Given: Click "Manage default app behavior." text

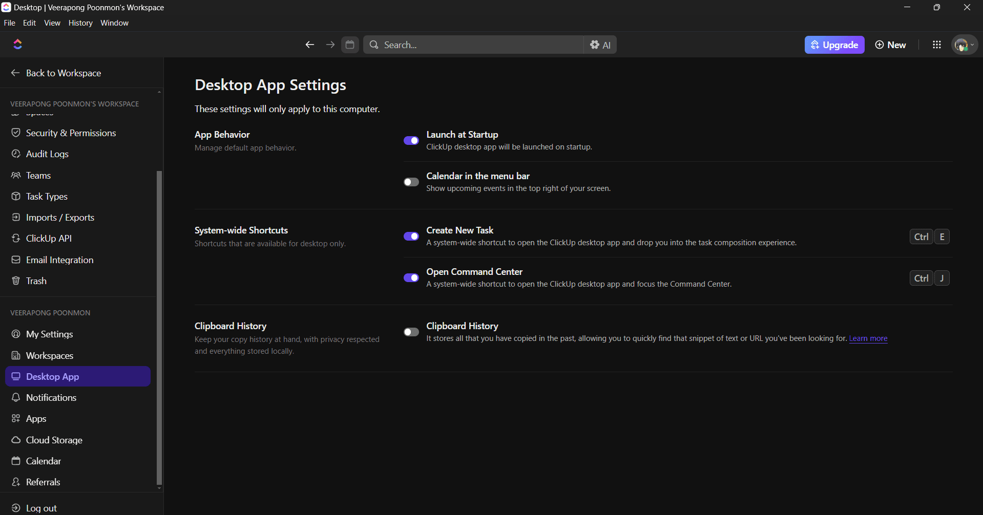Looking at the screenshot, I should [245, 148].
